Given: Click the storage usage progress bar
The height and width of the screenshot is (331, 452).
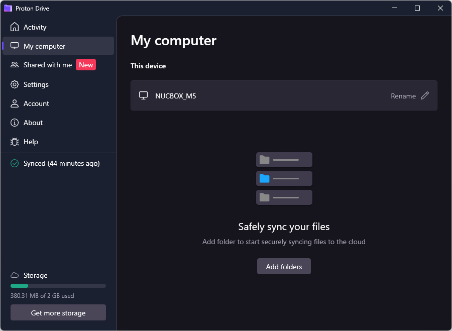Looking at the screenshot, I should [58, 286].
